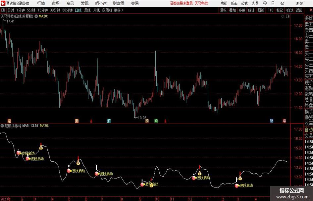Expand the 更多 periods list
The height and width of the screenshot is (201, 313).
click(119, 10)
